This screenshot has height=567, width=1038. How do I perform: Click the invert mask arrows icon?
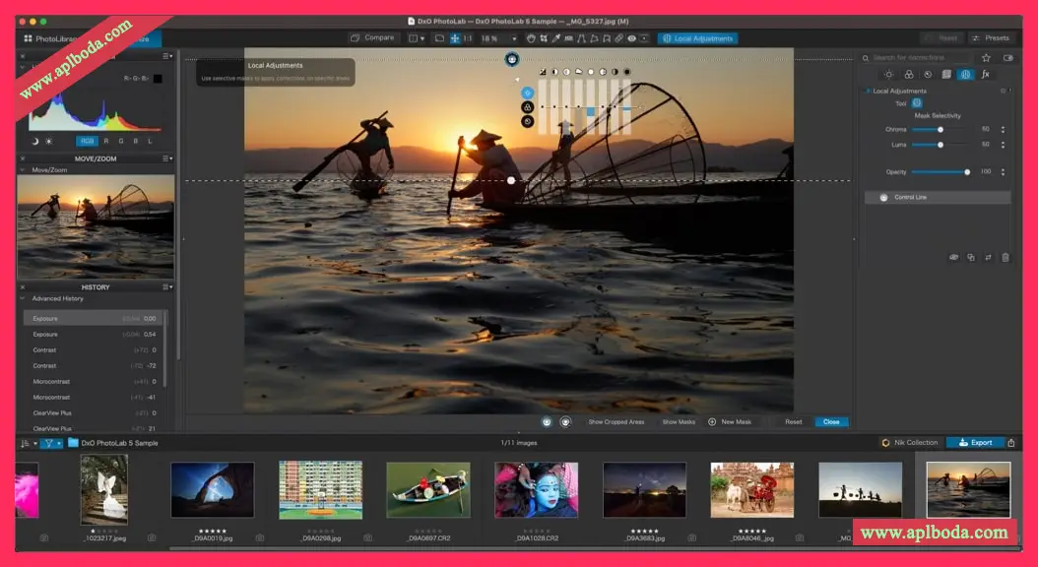coord(988,257)
